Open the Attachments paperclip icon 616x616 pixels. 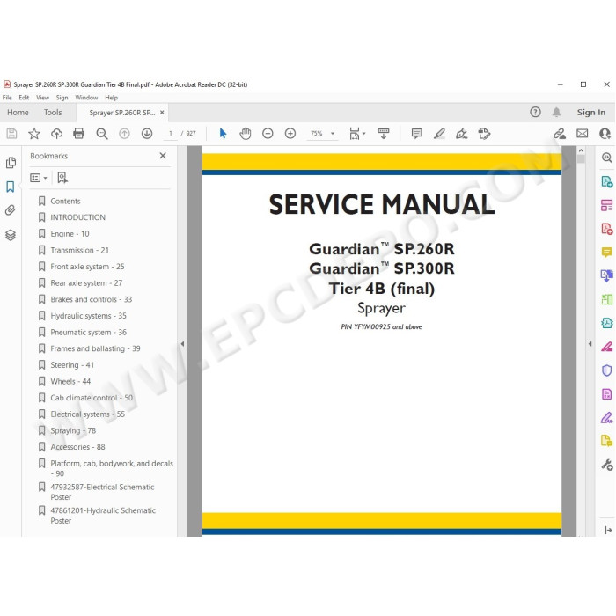(x=11, y=210)
